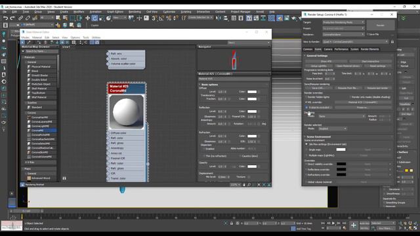Image resolution: width=420 pixels, height=236 pixels.
Task: Enable Render only masks checkbox
Action: tap(350, 97)
